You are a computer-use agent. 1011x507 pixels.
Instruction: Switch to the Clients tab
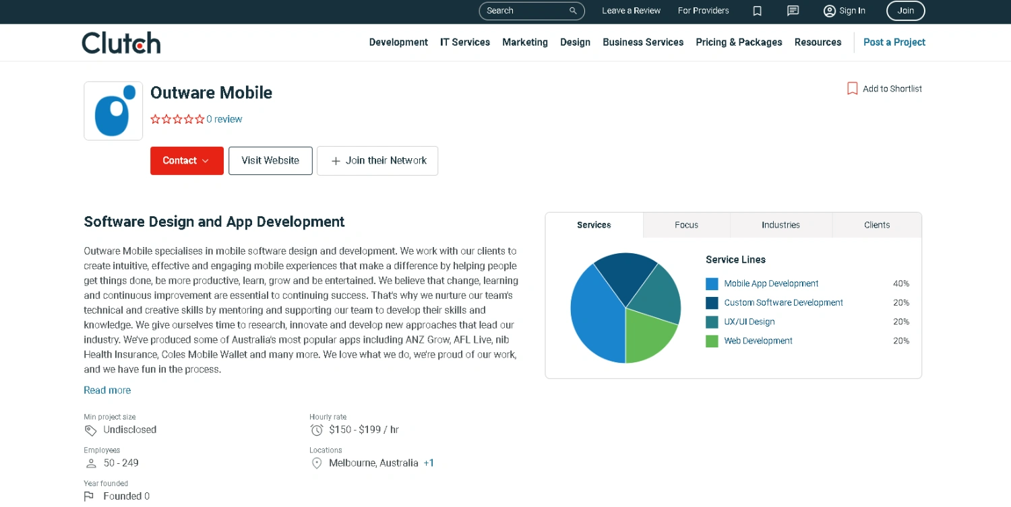877,225
